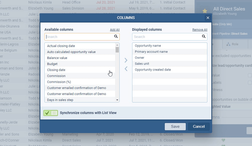Select Sales unit in displayed columns
The image size is (252, 146).
point(142,64)
